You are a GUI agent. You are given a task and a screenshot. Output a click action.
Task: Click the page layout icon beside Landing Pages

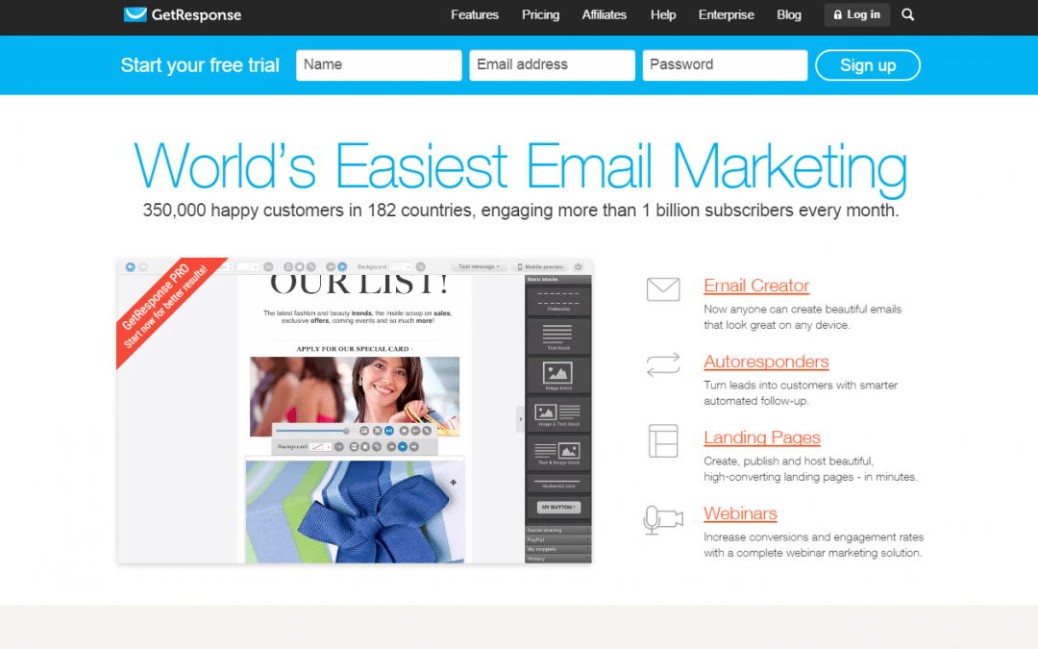(x=663, y=441)
